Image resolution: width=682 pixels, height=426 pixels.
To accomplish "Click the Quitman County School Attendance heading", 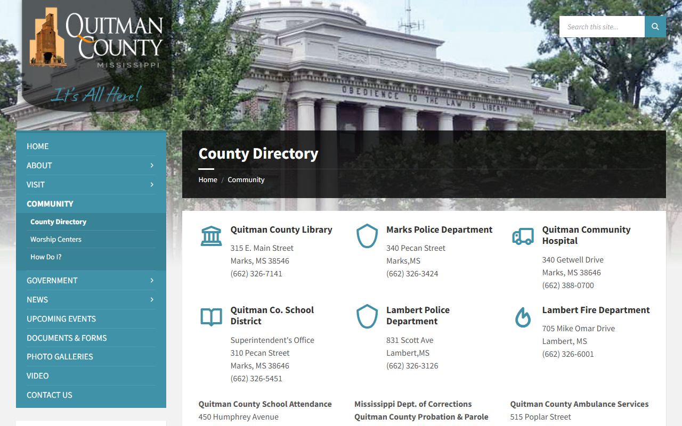I will (x=265, y=404).
